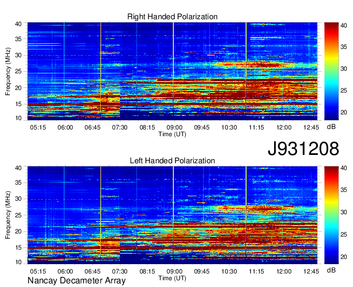This screenshot has height=287, width=353.
Task: Click the 'Frequency (MHz)' axis label of the bottom plot
Action: pyautogui.click(x=8, y=215)
